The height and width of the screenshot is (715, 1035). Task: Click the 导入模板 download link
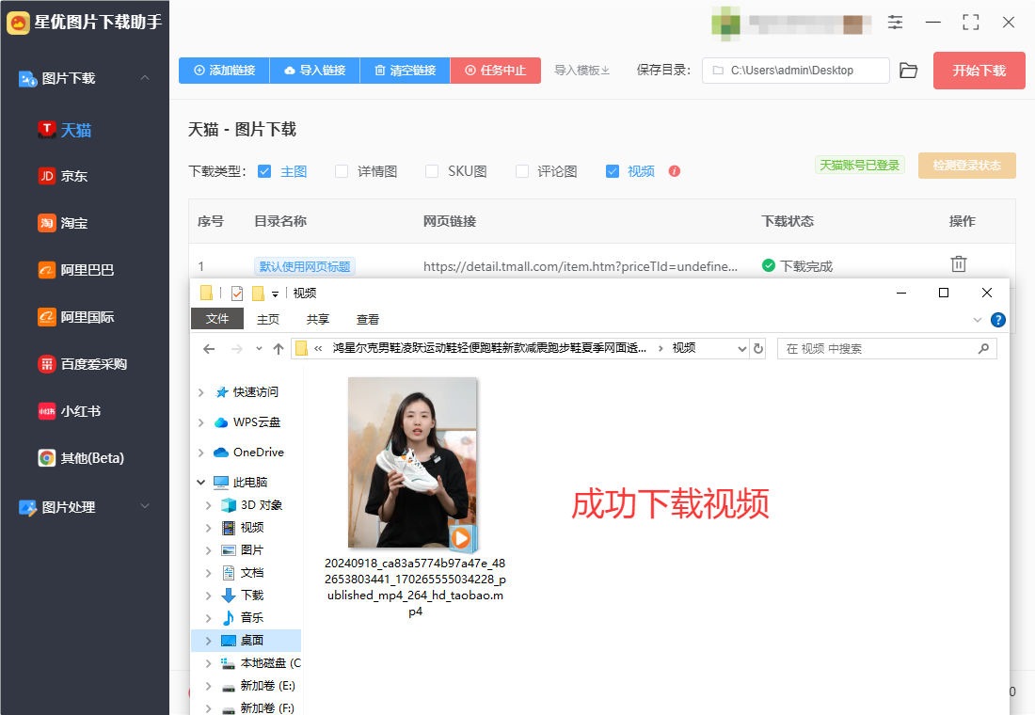(x=581, y=71)
